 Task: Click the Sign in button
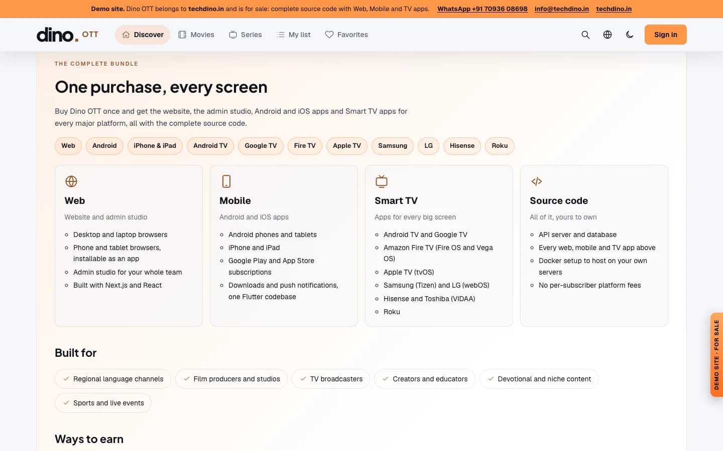tap(666, 35)
